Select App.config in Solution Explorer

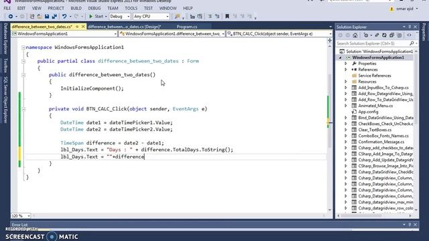pos(368,112)
